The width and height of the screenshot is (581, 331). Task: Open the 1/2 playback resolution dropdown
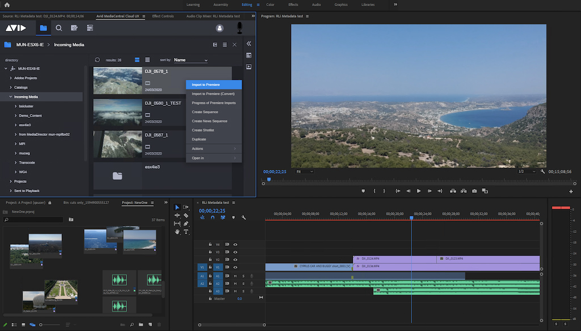tap(527, 172)
